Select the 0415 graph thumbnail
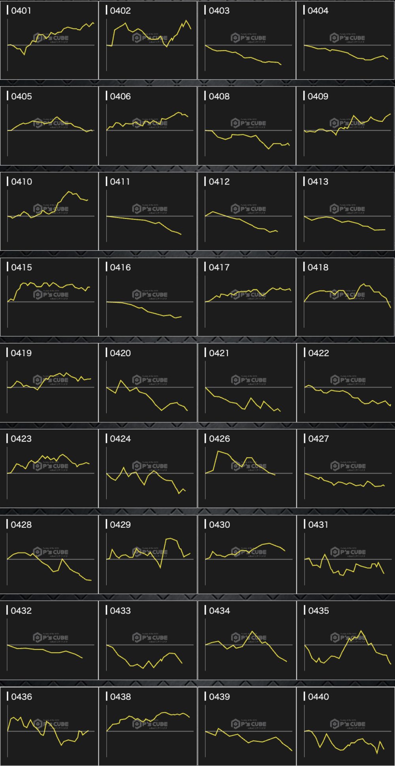This screenshot has height=766, width=395. [x=49, y=297]
